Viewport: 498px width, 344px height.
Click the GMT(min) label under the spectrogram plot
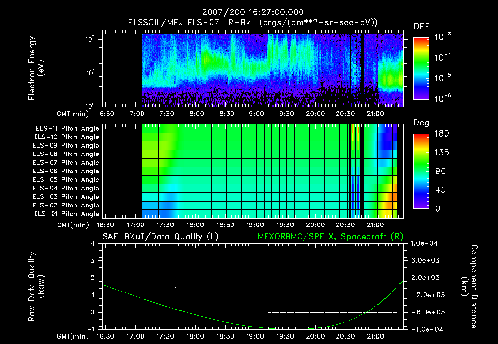[x=73, y=114]
